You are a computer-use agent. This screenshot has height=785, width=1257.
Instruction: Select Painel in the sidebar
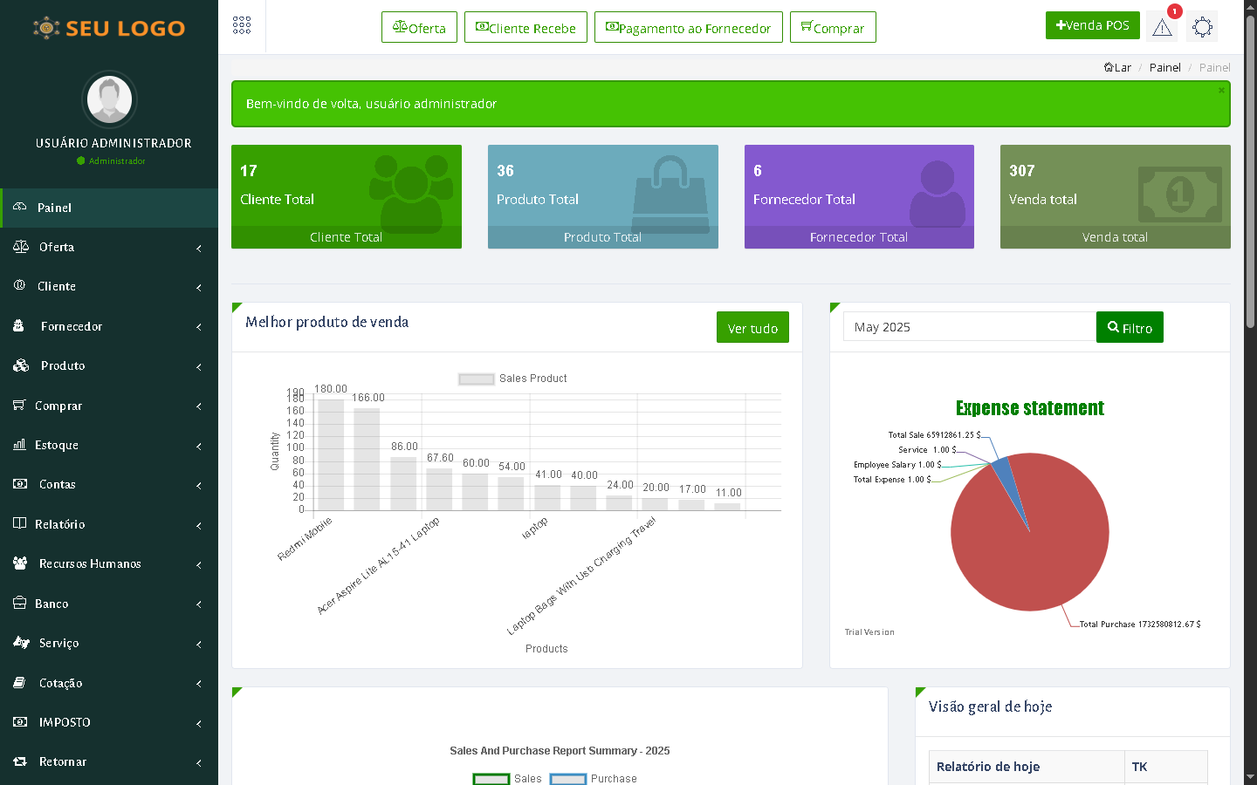(109, 208)
